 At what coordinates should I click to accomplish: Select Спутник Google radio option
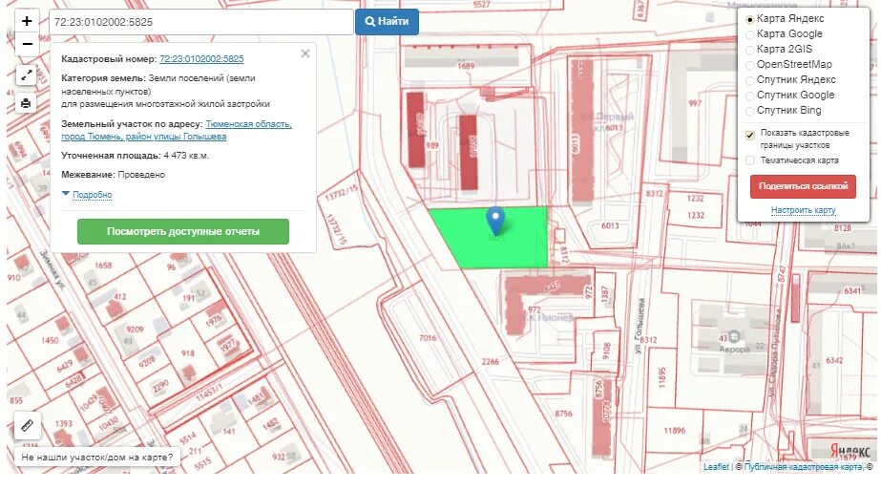pyautogui.click(x=749, y=96)
